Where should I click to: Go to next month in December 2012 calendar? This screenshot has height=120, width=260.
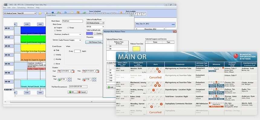tap(164, 29)
